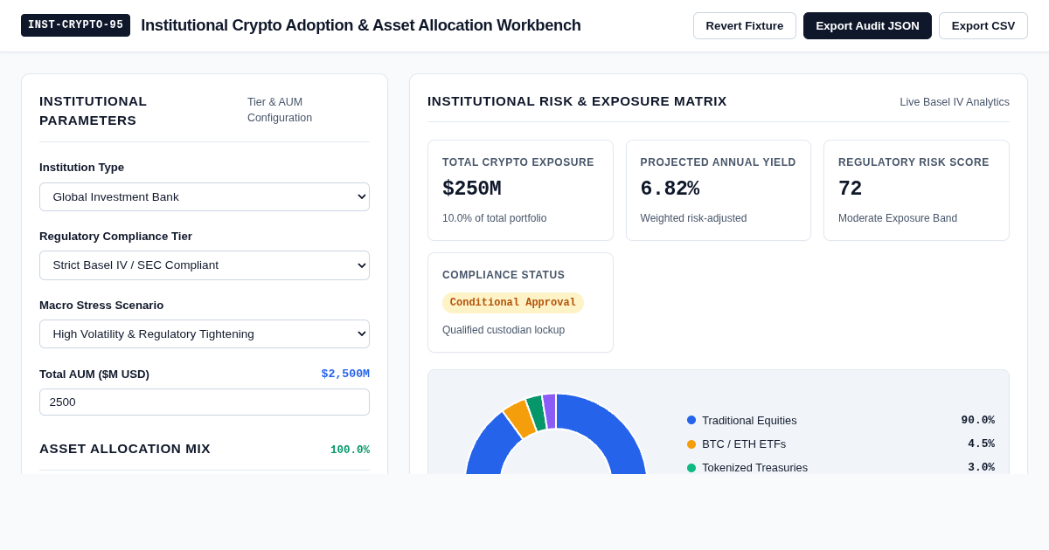Click the orange BTC / ETH ETFs dot
1049x550 pixels.
pos(691,444)
